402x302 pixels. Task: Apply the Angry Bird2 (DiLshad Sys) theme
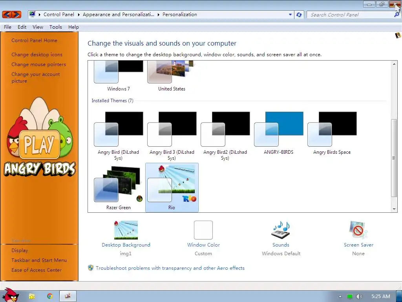[225, 136]
